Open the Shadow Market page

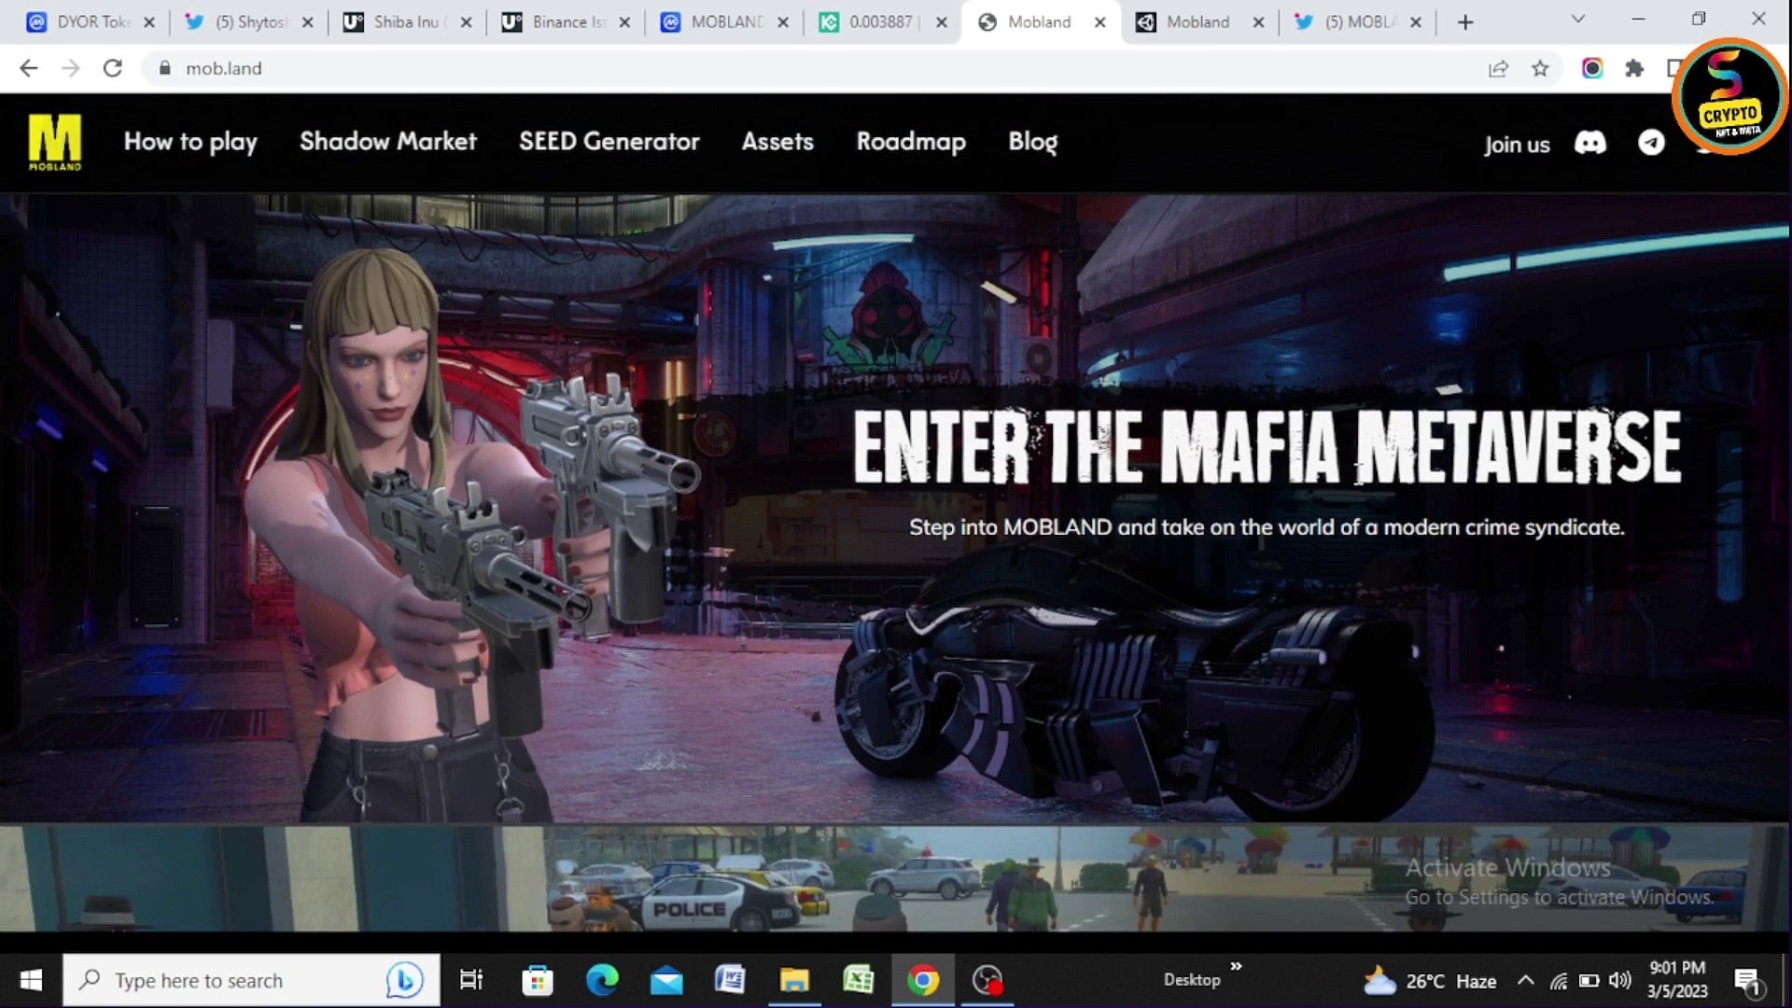click(x=387, y=142)
